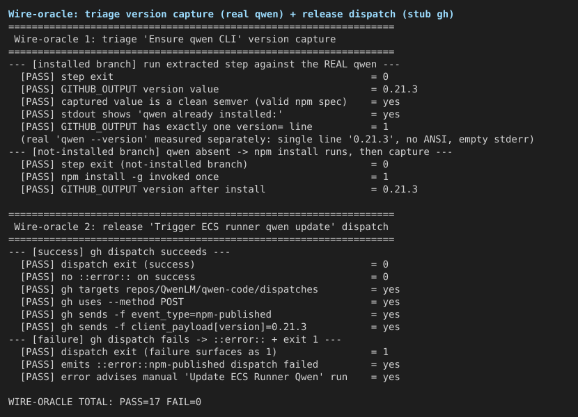Screen dimensions: 578x417
Task: Click the blue Wire-oracle title line
Action: tap(231, 15)
